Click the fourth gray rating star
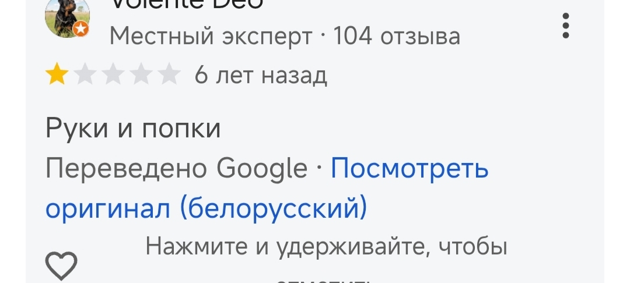Image resolution: width=630 pixels, height=283 pixels. point(141,75)
